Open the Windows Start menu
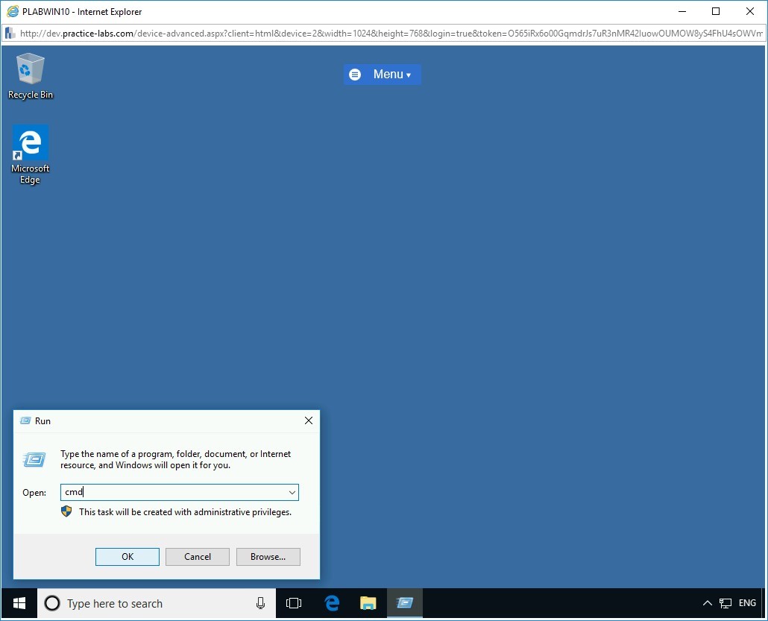The height and width of the screenshot is (621, 768). (19, 603)
